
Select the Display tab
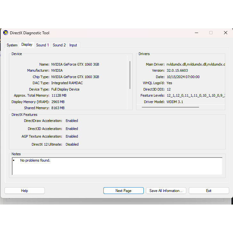[x=27, y=44]
